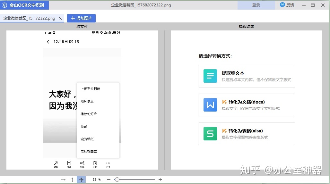Screen dimensions: 330x184
Task: Click the plus zoom-in button
Action: (160, 180)
